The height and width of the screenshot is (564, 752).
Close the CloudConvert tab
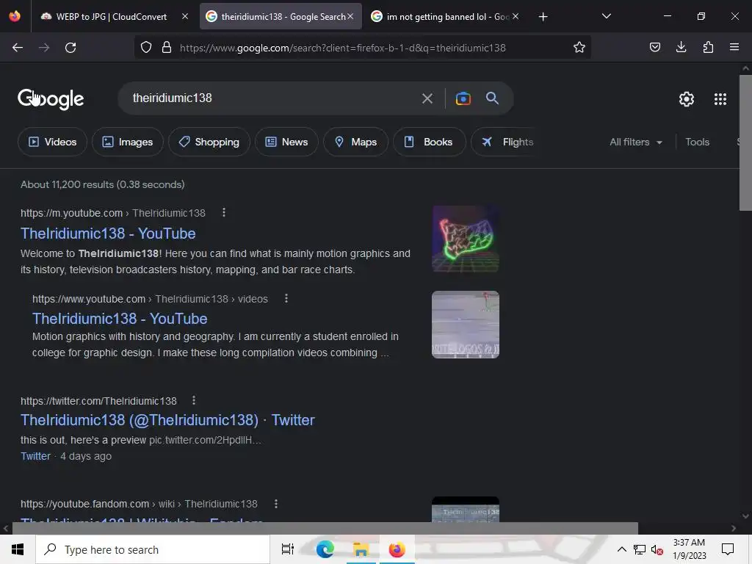pos(184,16)
